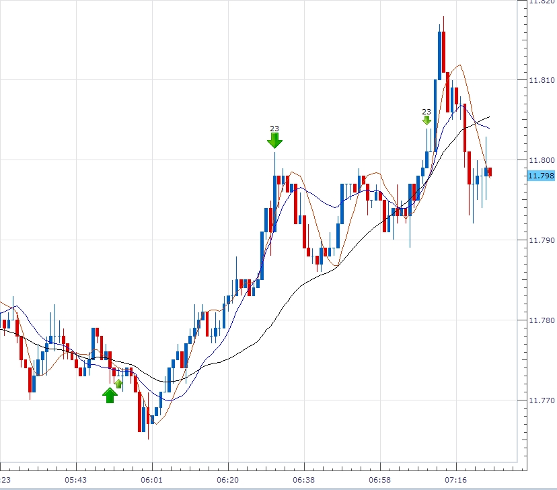
Task: Click the 06:01 time axis label
Action: pyautogui.click(x=151, y=480)
